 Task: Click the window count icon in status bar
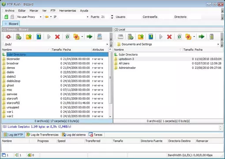(4, 155)
